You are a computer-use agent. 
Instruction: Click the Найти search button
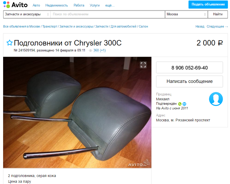pyautogui.click(x=218, y=14)
